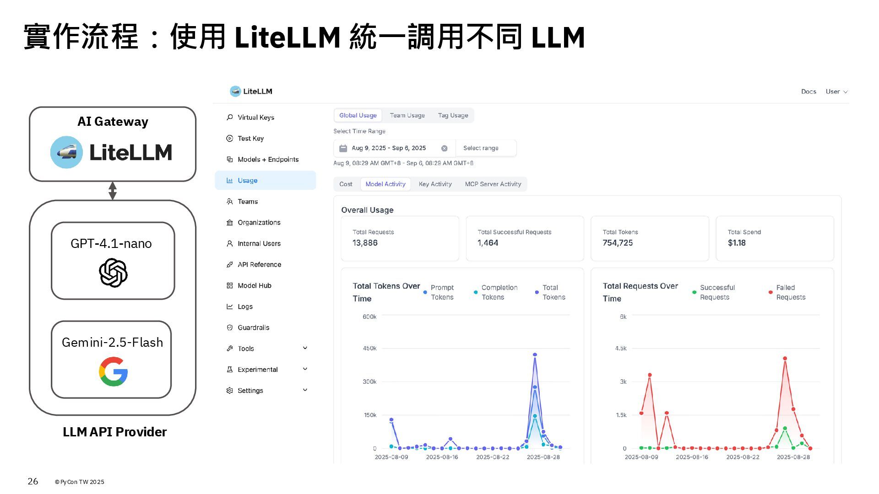Switch to Tag Usage tab

(453, 116)
